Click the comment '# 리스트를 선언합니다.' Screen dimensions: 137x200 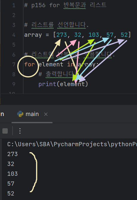(56, 25)
